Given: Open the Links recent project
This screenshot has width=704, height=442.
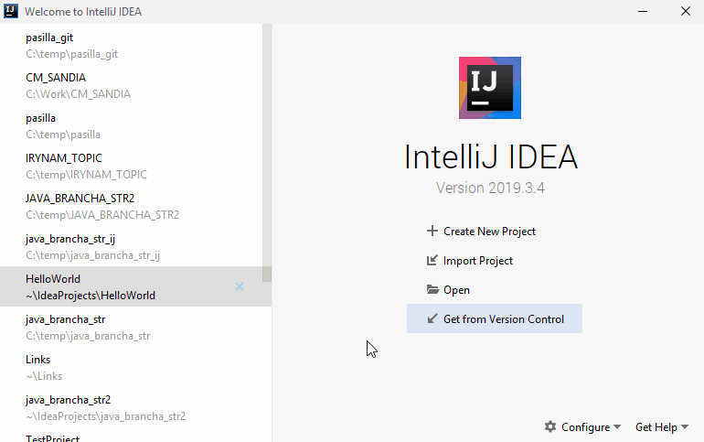Looking at the screenshot, I should (x=44, y=367).
